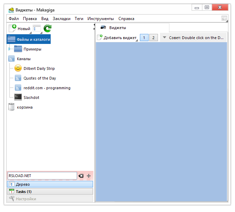Click the Настройки wrench icon

(11, 199)
